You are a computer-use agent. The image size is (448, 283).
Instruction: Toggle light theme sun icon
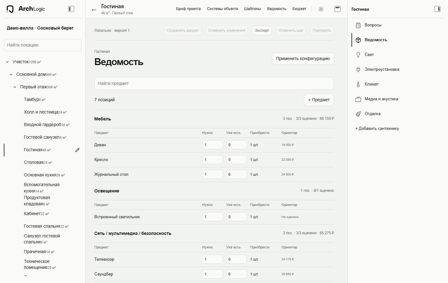[321, 9]
